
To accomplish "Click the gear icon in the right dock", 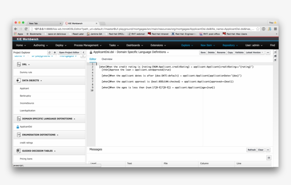I will tap(275, 60).
